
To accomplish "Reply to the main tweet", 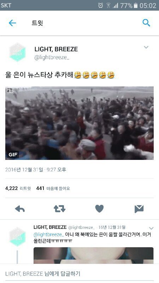I will point(20,209).
